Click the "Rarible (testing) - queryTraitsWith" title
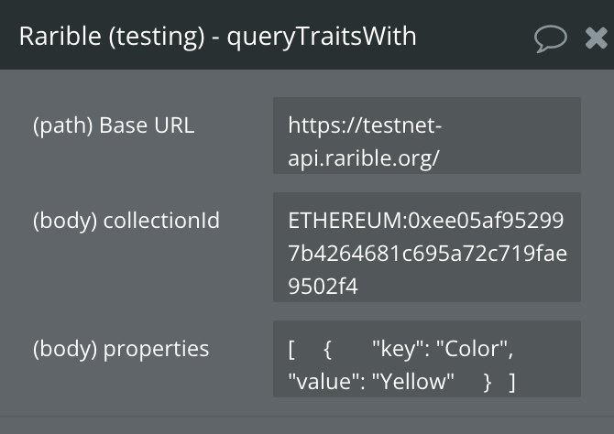The height and width of the screenshot is (434, 614). pyautogui.click(x=218, y=38)
